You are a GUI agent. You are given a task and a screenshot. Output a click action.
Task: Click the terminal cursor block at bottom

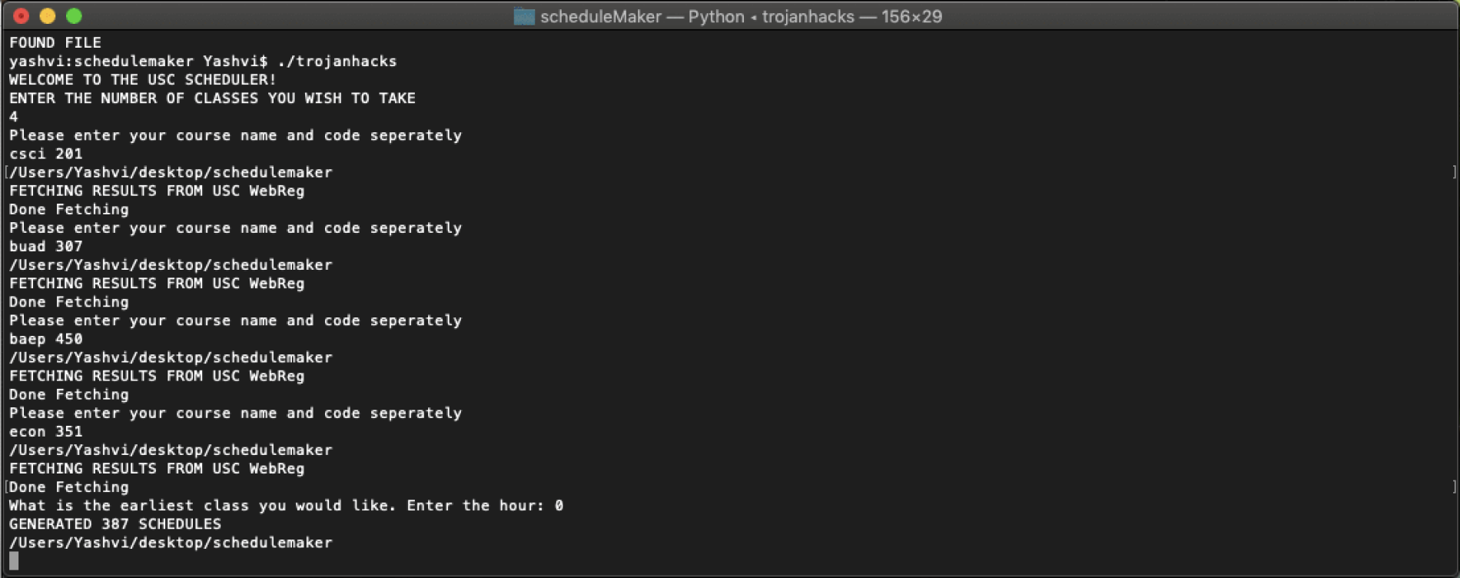14,561
